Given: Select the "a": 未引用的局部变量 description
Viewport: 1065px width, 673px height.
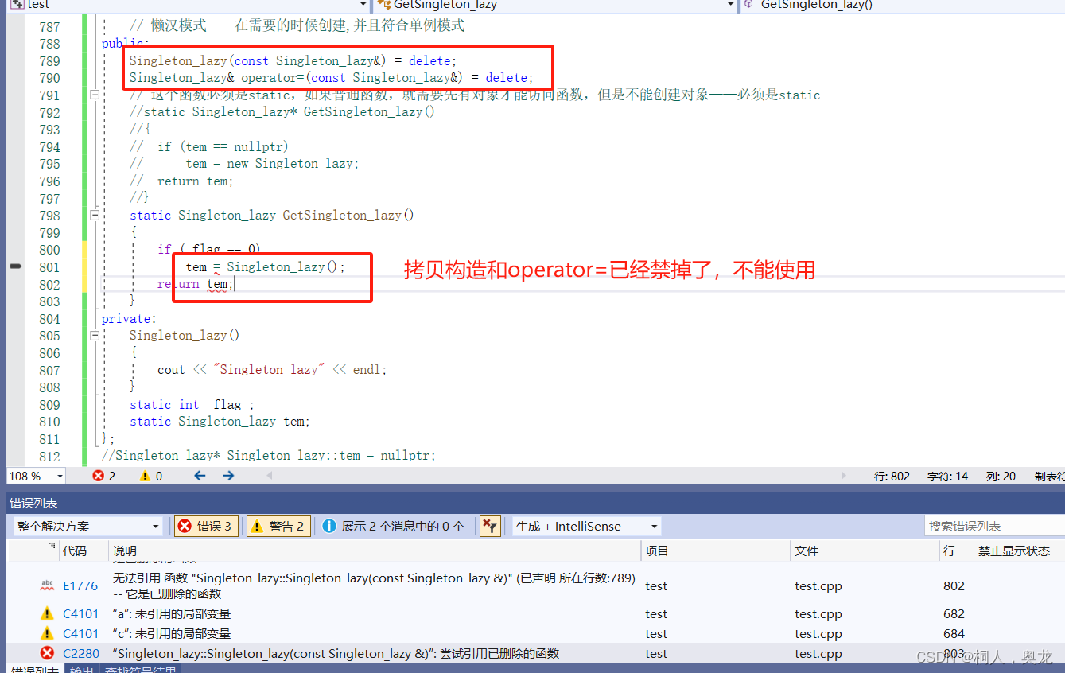Looking at the screenshot, I should [171, 614].
